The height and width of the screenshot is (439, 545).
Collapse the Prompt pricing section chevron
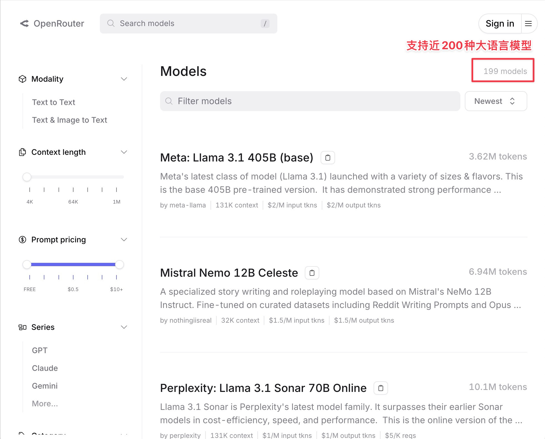124,240
